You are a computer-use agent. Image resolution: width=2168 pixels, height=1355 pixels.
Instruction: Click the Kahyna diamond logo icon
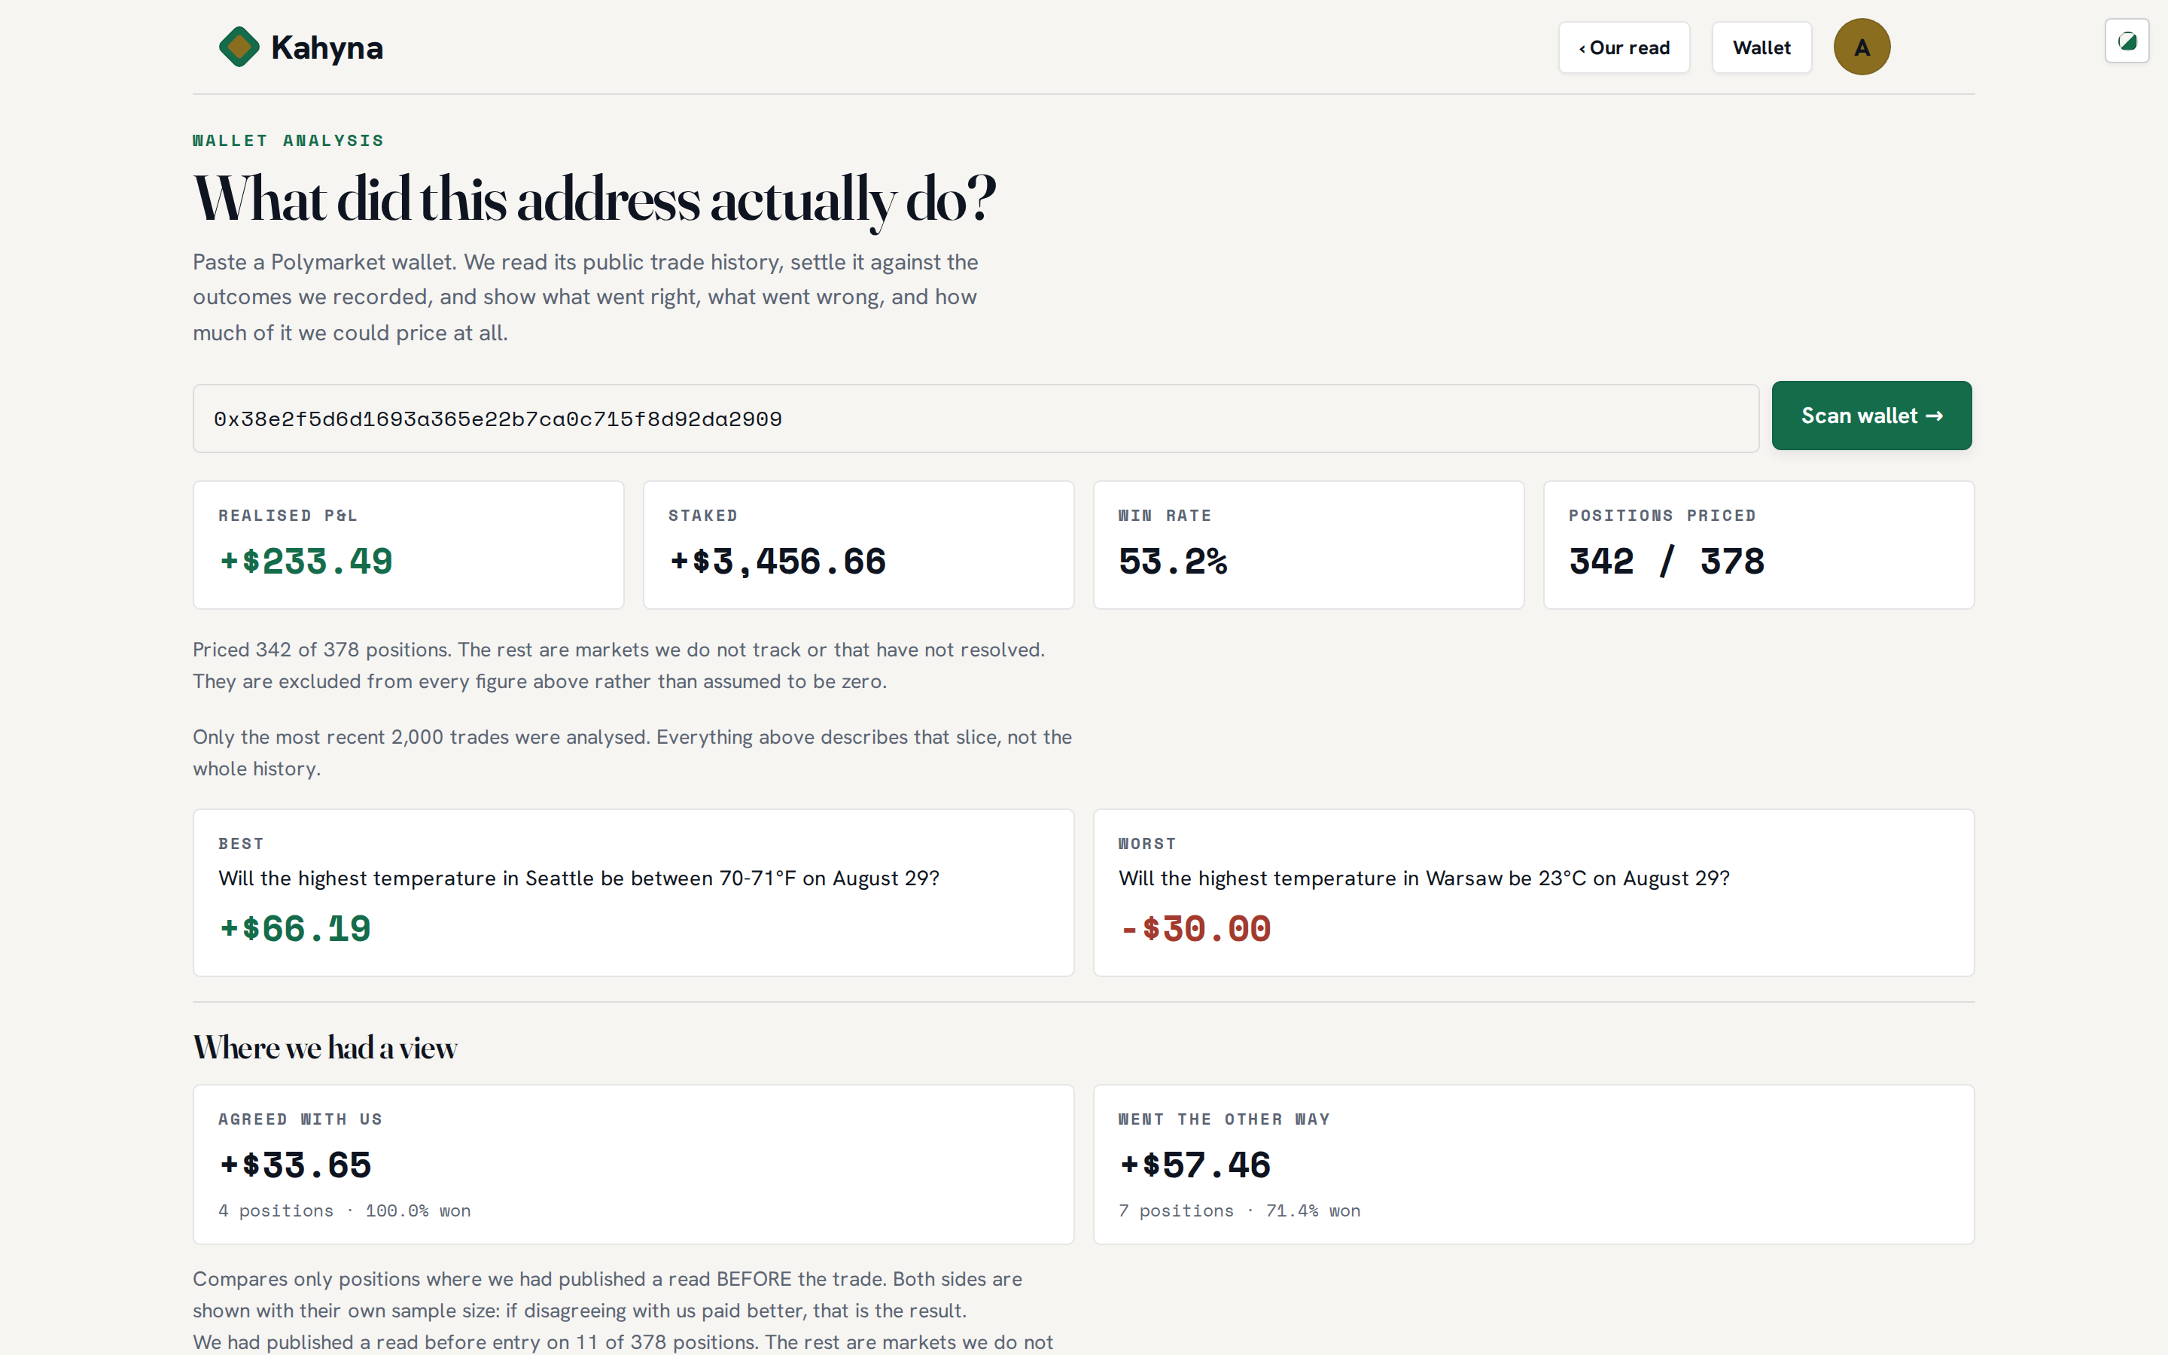tap(239, 47)
